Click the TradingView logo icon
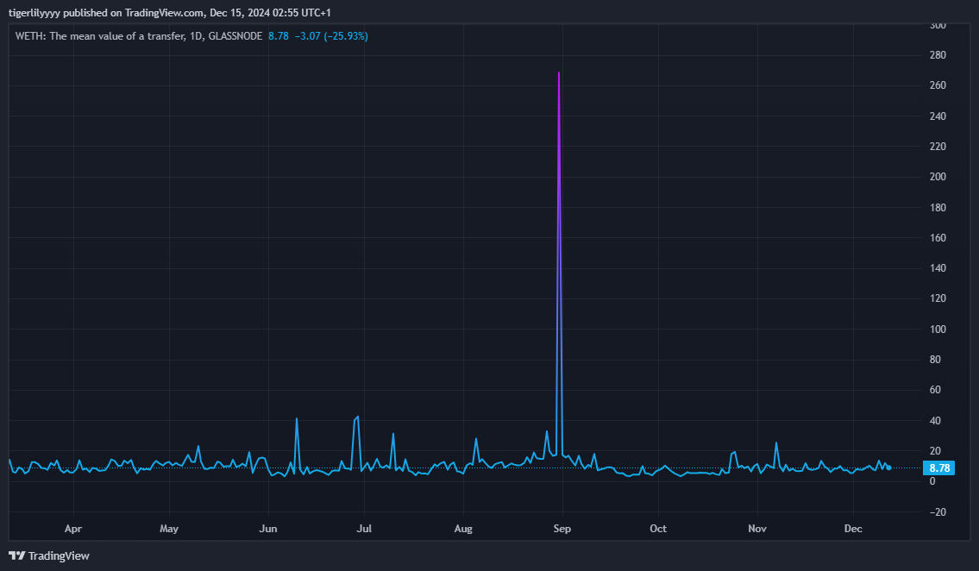 click(16, 555)
